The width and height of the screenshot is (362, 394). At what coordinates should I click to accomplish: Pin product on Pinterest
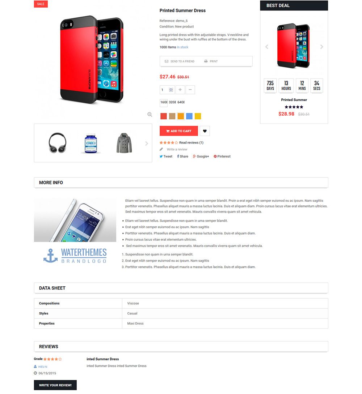point(222,156)
